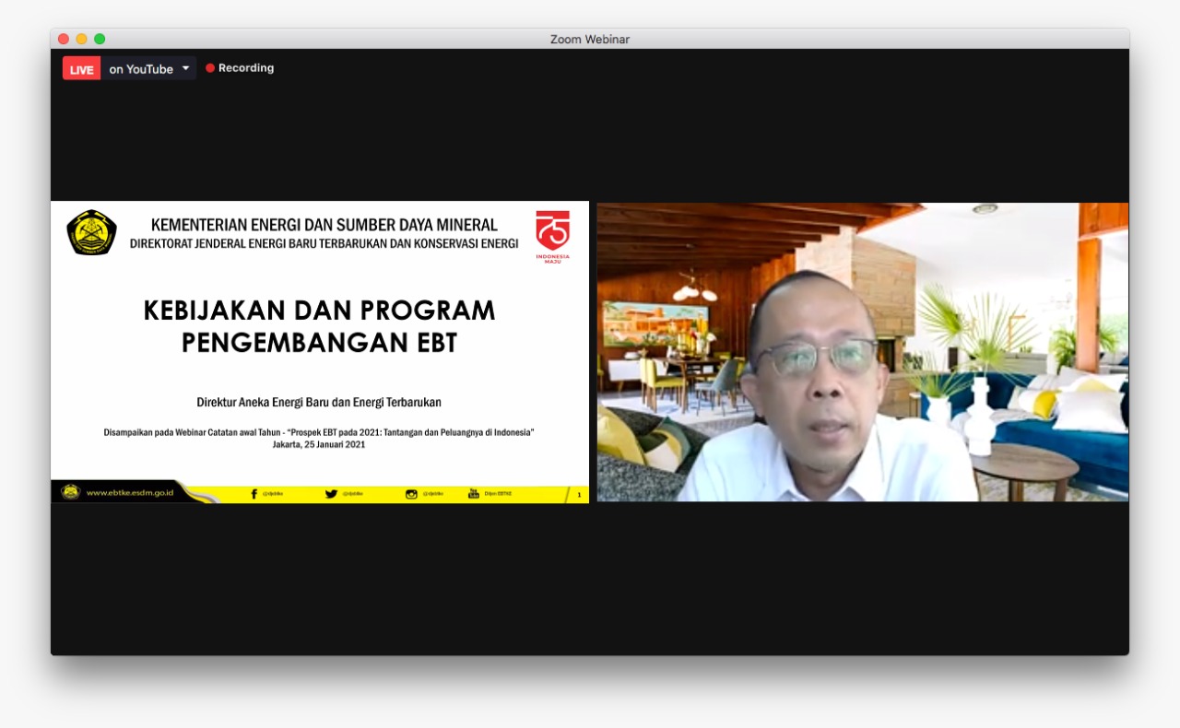Select the Twitter icon labeled @djebtke
Viewport: 1180px width, 728px height.
click(330, 493)
